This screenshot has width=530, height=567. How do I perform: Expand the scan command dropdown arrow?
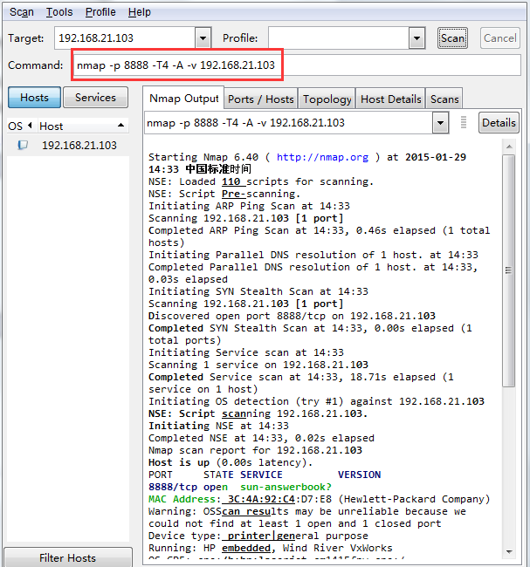[x=441, y=123]
